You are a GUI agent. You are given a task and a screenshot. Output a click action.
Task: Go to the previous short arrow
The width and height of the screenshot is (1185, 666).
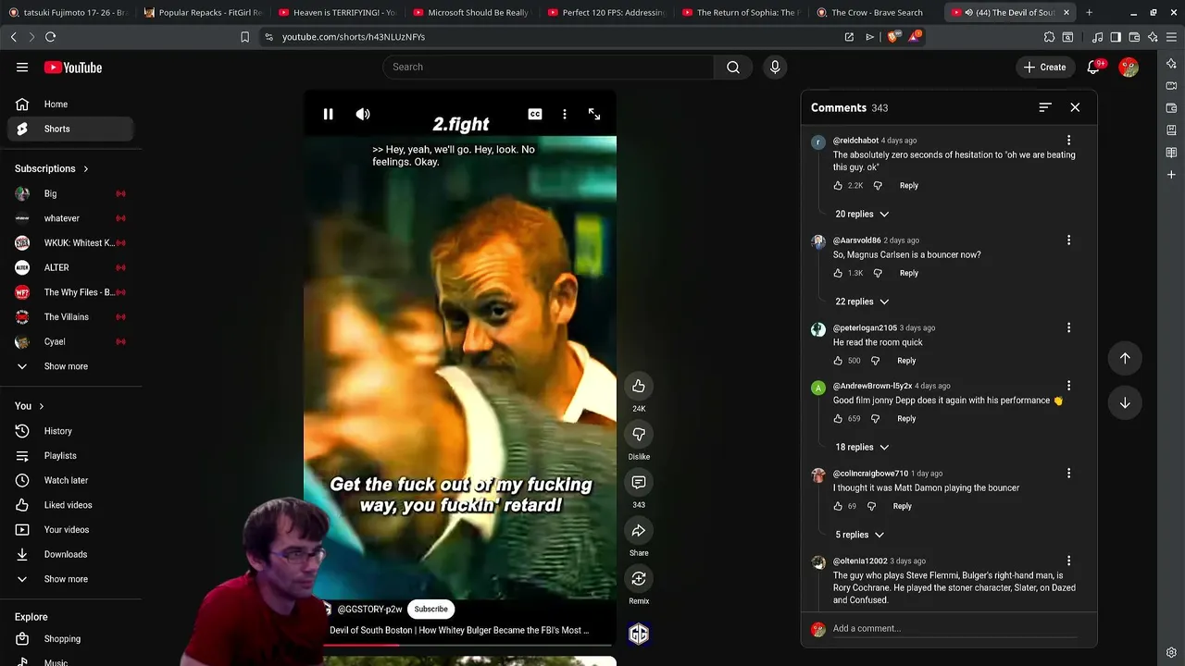click(1125, 358)
